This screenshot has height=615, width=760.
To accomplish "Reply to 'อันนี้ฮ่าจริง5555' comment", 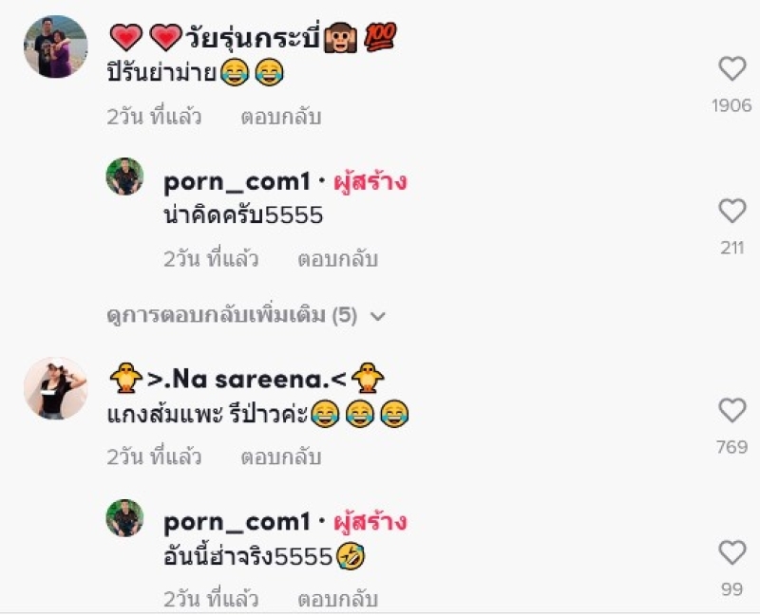I will (x=338, y=599).
